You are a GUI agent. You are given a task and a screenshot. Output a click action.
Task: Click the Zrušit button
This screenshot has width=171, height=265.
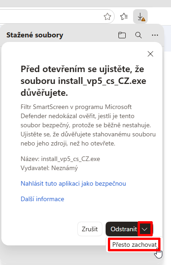[x=90, y=229]
